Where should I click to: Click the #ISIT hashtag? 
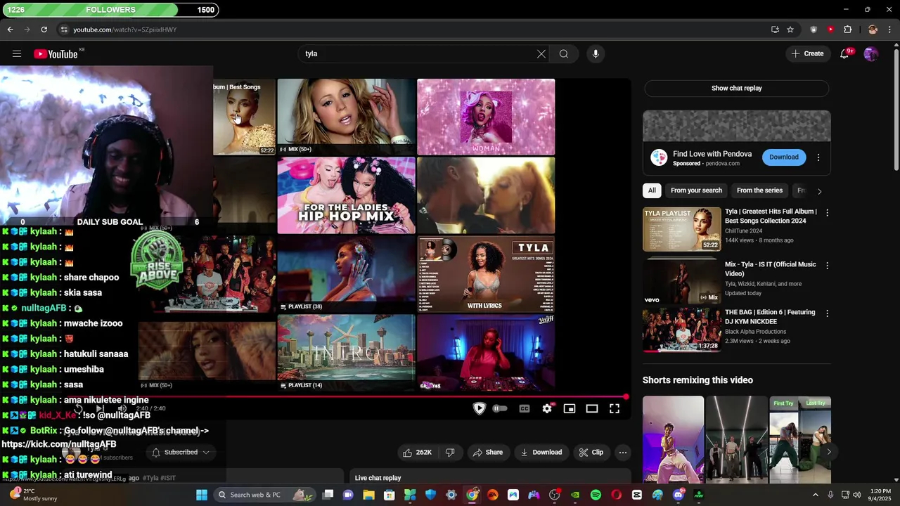coord(169,478)
